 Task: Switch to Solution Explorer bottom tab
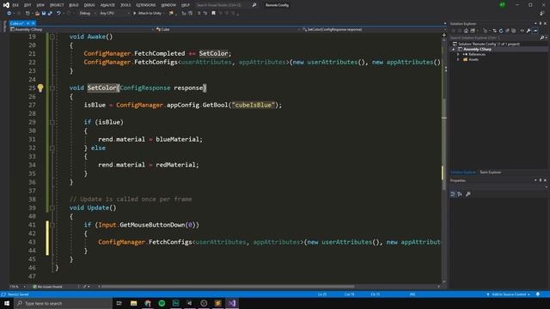tap(463, 173)
